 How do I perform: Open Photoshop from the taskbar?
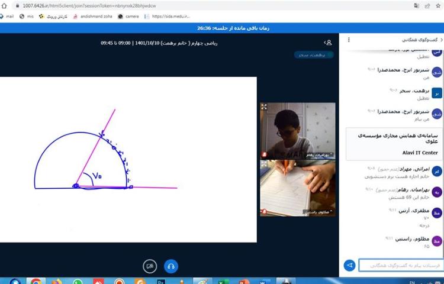160,282
